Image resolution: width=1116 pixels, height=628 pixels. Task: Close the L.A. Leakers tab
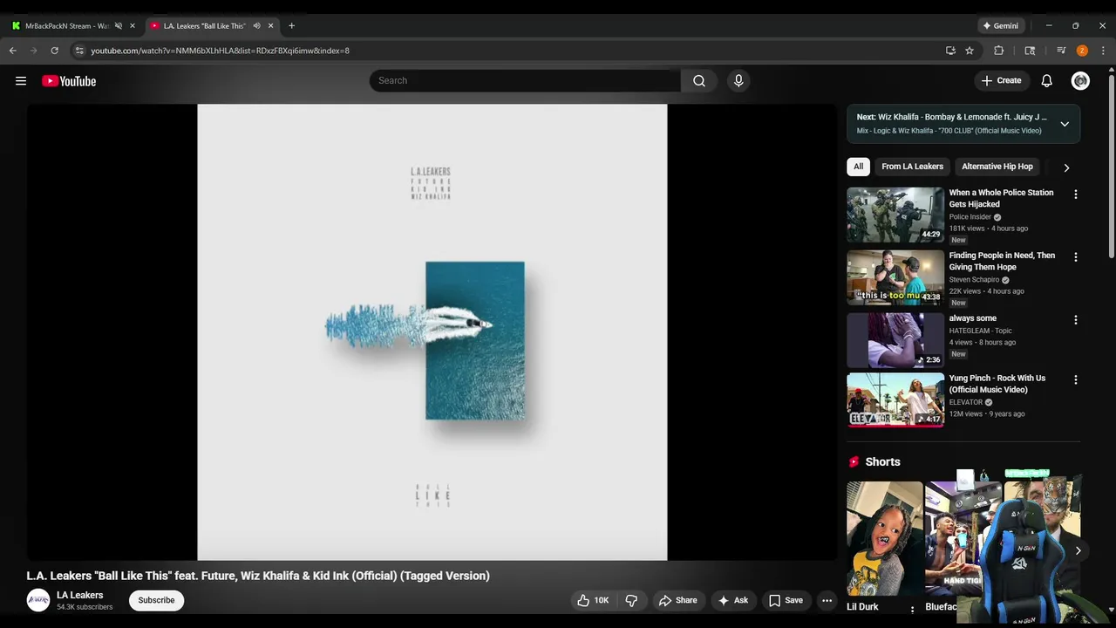270,26
